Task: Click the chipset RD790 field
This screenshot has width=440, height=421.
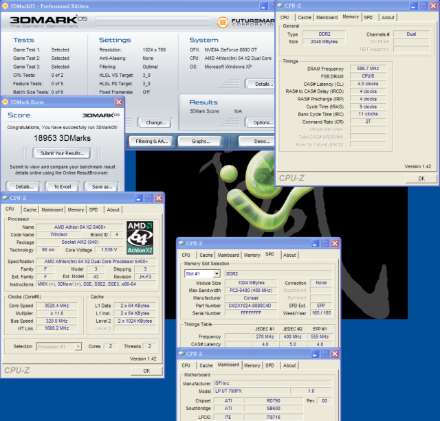Action: [273, 400]
